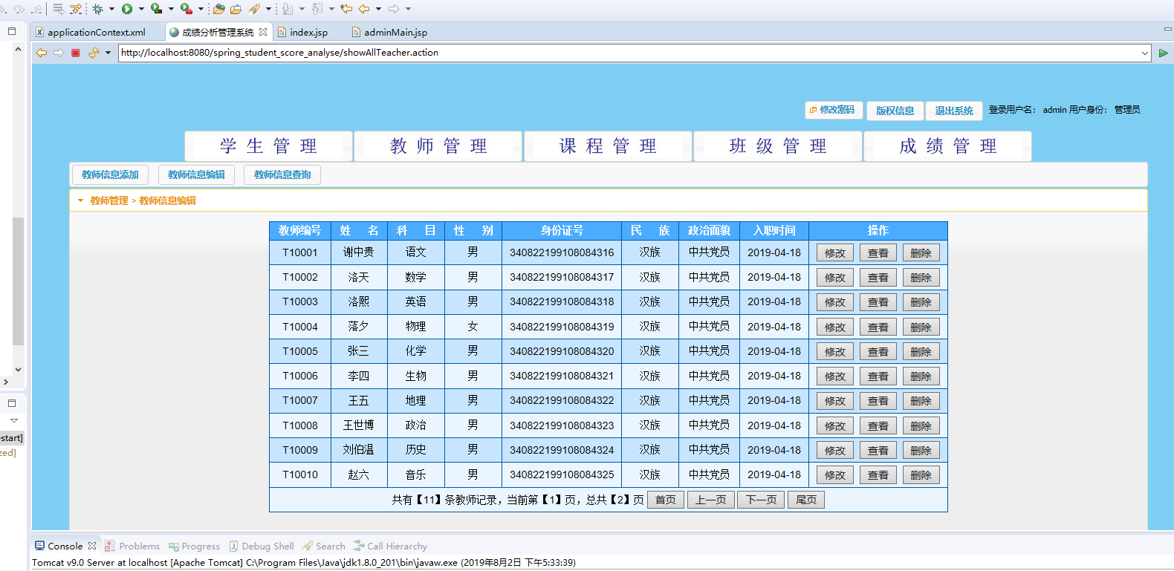This screenshot has width=1174, height=571.
Task: Click the Drop to Frame toolbar icon
Action: click(58, 9)
